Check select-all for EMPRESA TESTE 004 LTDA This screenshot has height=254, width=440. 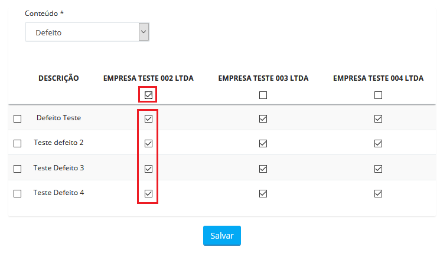(x=379, y=95)
